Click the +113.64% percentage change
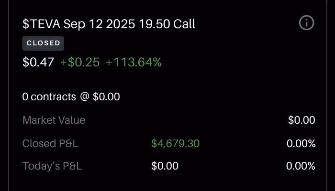This screenshot has width=335, height=191. [134, 62]
